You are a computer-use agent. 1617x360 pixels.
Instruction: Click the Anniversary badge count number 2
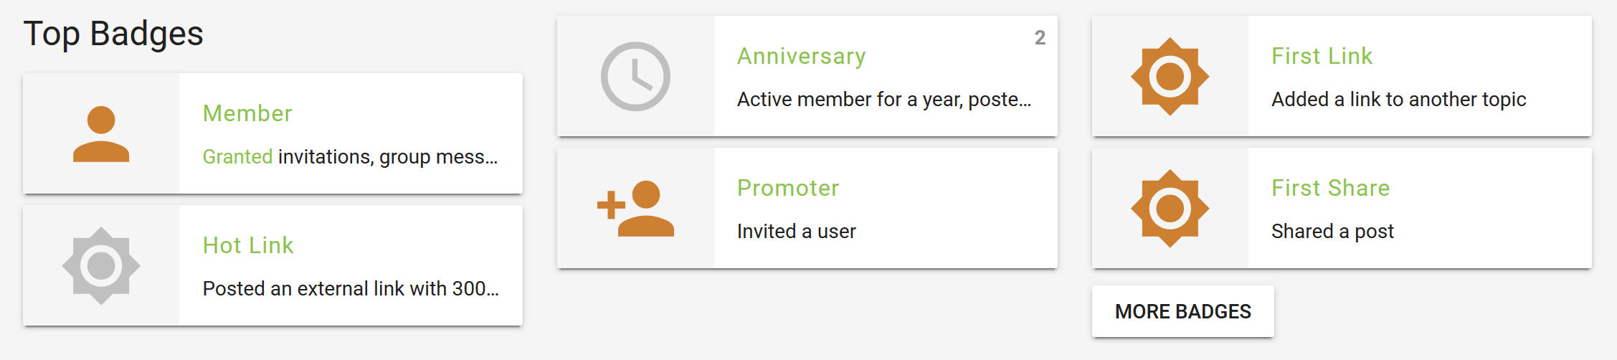pos(1040,37)
